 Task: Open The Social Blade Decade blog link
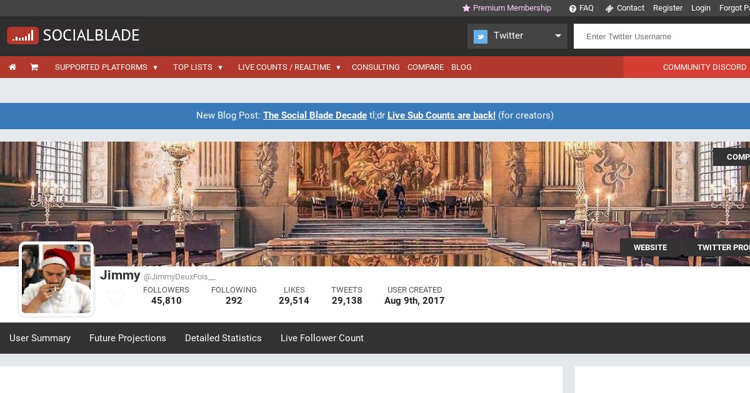point(315,115)
